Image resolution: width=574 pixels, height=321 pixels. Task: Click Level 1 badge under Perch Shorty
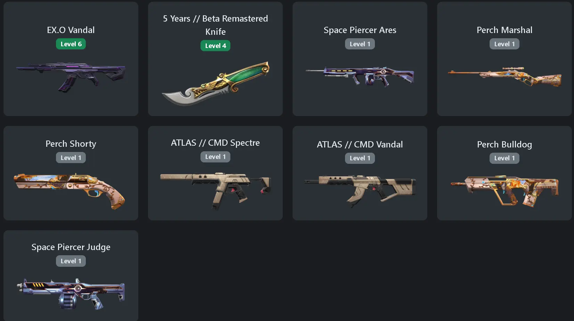(x=71, y=158)
